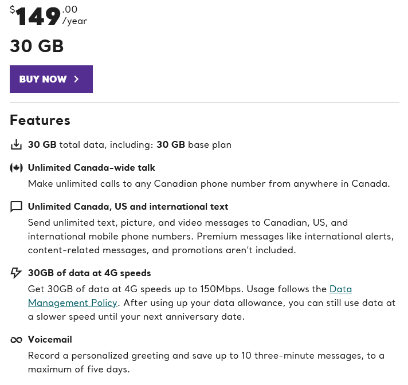Click the text message bubble icon
The width and height of the screenshot is (408, 385).
pyautogui.click(x=16, y=207)
